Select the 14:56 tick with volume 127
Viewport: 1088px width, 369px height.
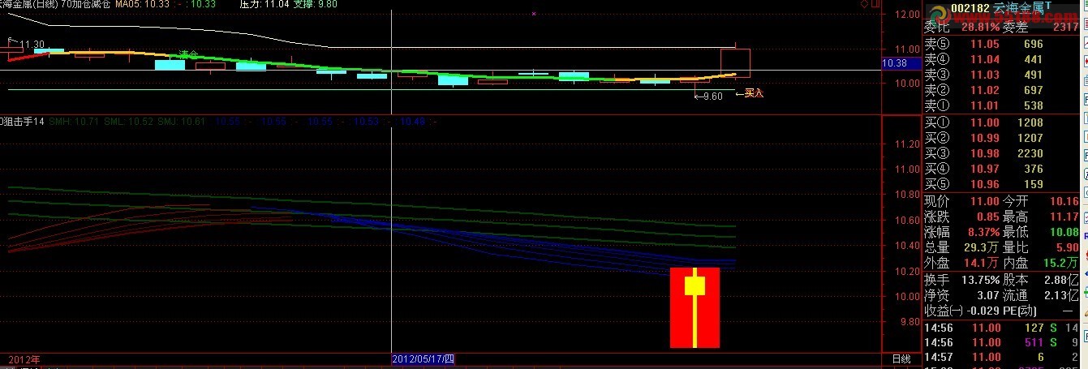(x=1002, y=328)
